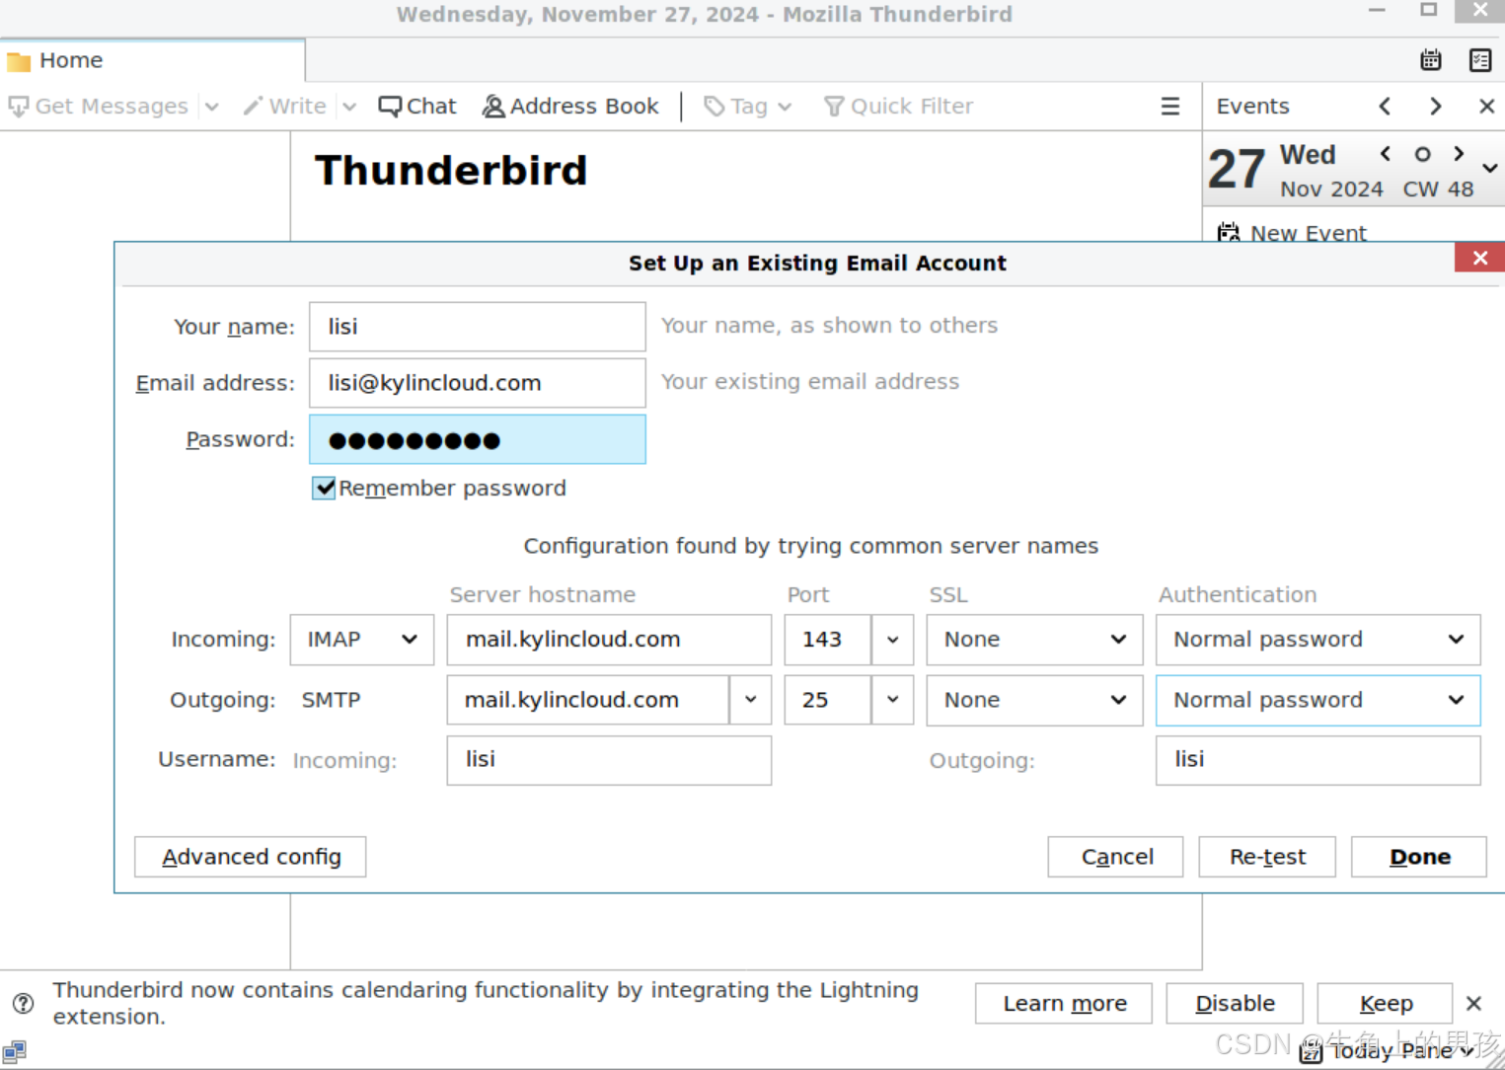Open Chat from toolbar
The height and width of the screenshot is (1070, 1505).
click(x=417, y=106)
